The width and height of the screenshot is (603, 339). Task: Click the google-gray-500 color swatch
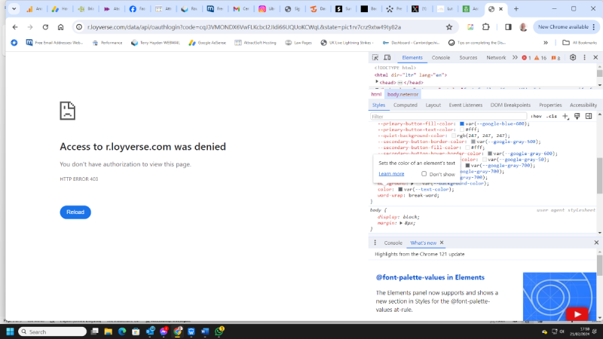pyautogui.click(x=473, y=142)
